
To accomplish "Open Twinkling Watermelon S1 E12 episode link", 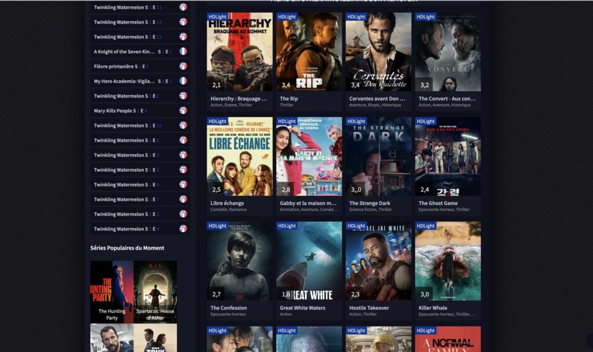I will (x=128, y=36).
